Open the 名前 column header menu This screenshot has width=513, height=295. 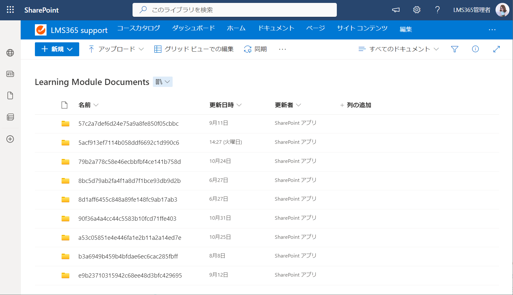click(89, 105)
